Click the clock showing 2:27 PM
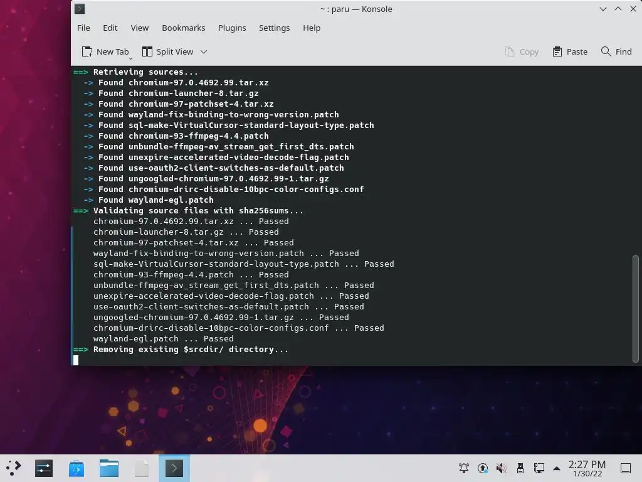The width and height of the screenshot is (642, 482). click(587, 468)
